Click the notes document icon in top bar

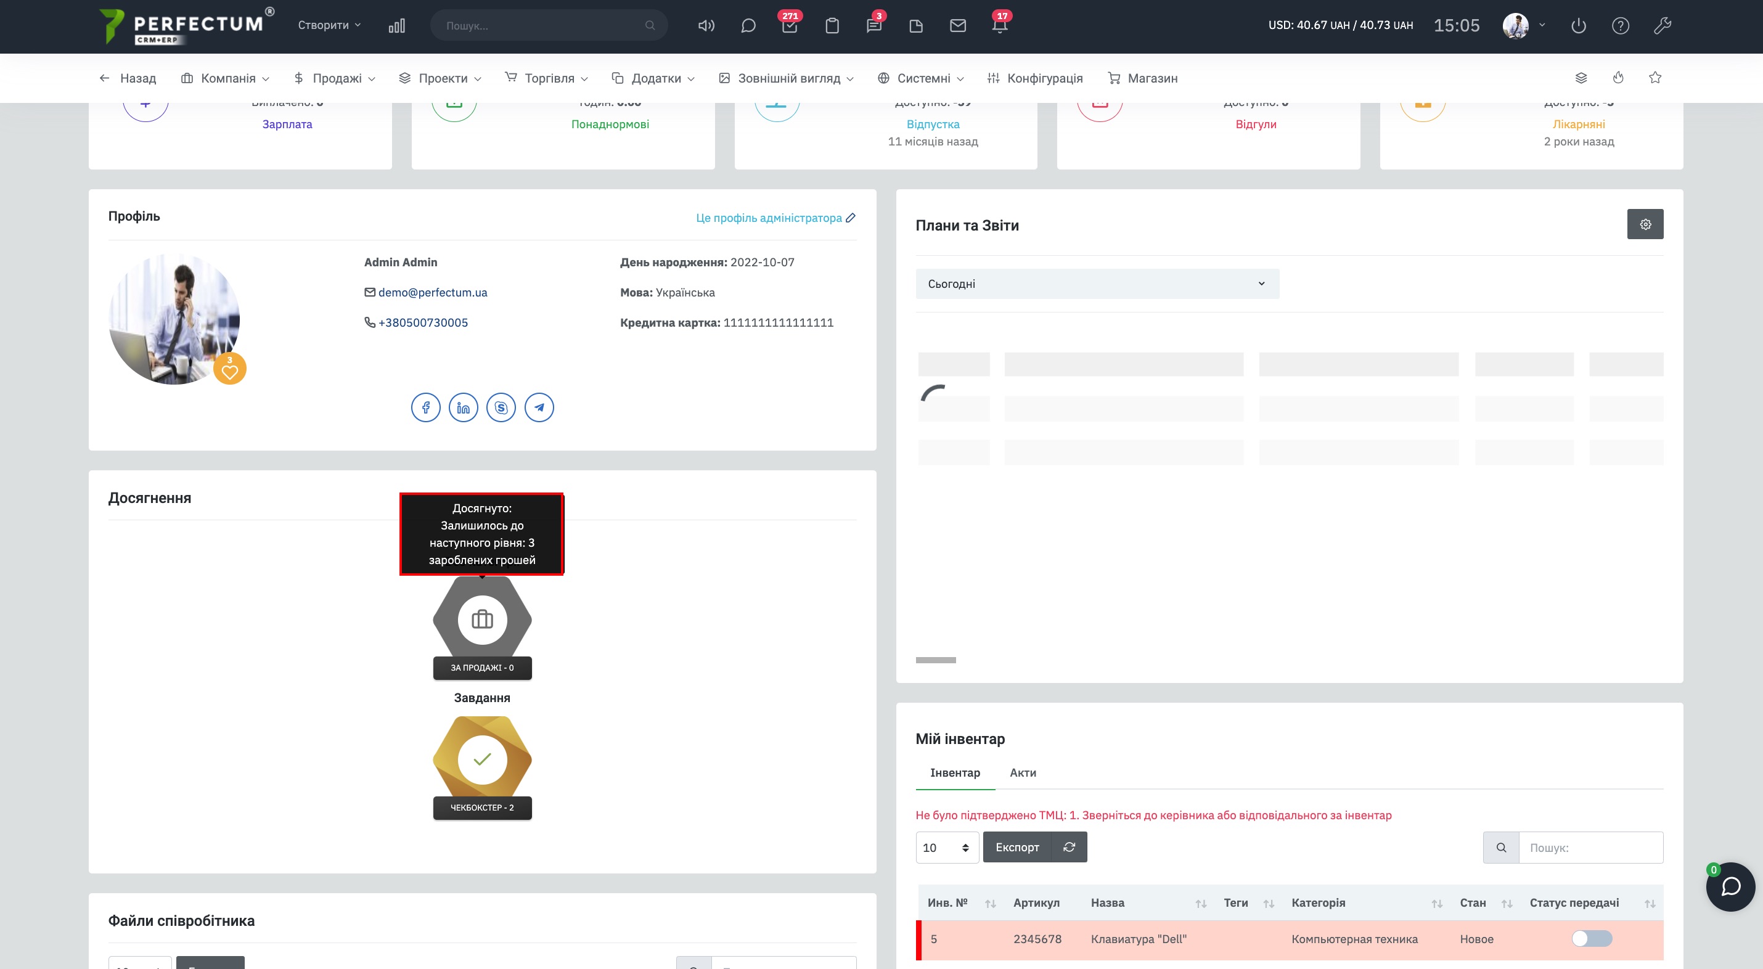pos(916,26)
